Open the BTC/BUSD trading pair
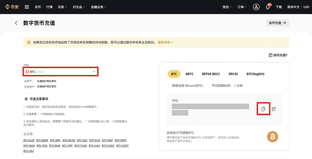Screen dimensions: 312x159 click(69, 140)
